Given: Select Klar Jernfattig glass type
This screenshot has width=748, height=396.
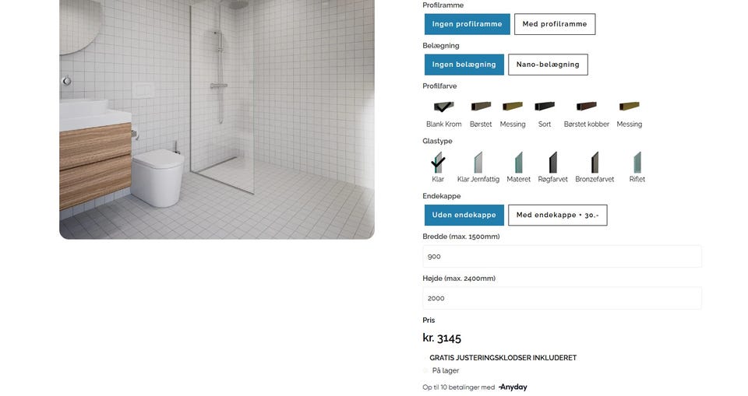Looking at the screenshot, I should [478, 162].
